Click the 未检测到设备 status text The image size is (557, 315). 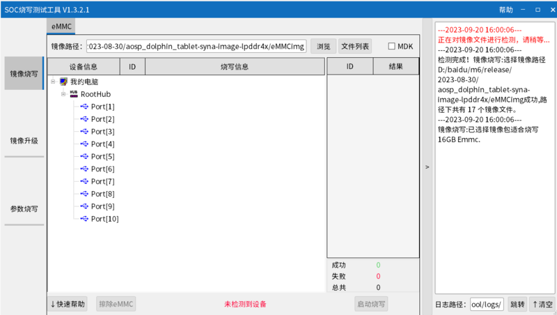pyautogui.click(x=245, y=304)
